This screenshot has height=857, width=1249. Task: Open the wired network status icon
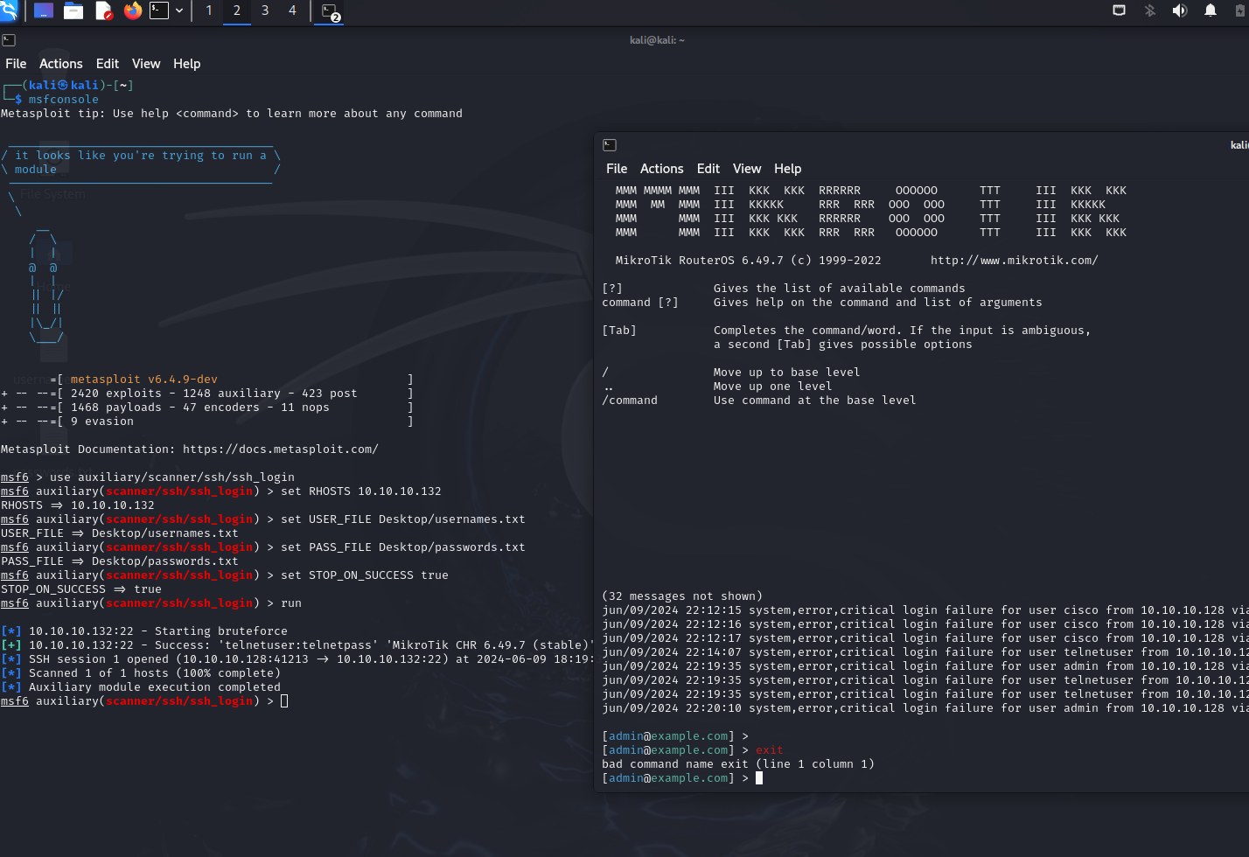[x=1119, y=10]
